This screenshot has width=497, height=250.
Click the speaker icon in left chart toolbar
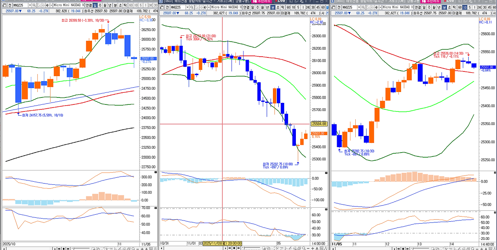tap(48, 5)
